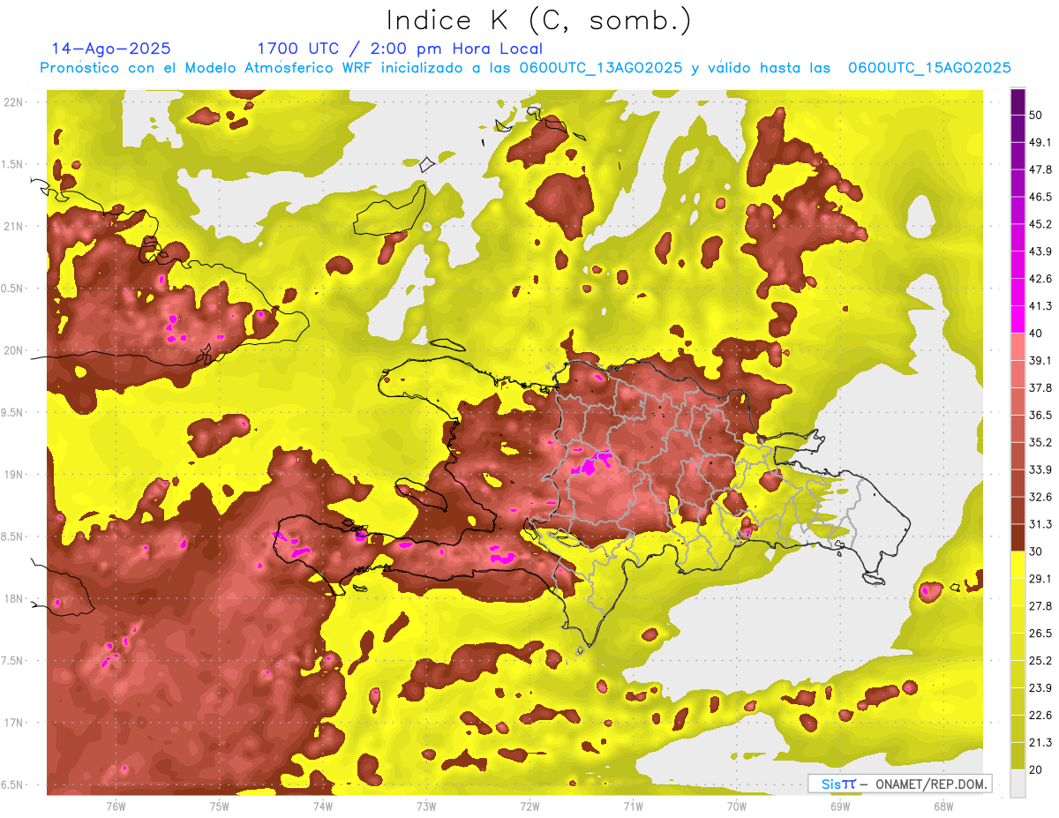Click the initialization stamp "0600UTC_13AGO2025"
Screen dimensions: 1059x818
pyautogui.click(x=600, y=68)
